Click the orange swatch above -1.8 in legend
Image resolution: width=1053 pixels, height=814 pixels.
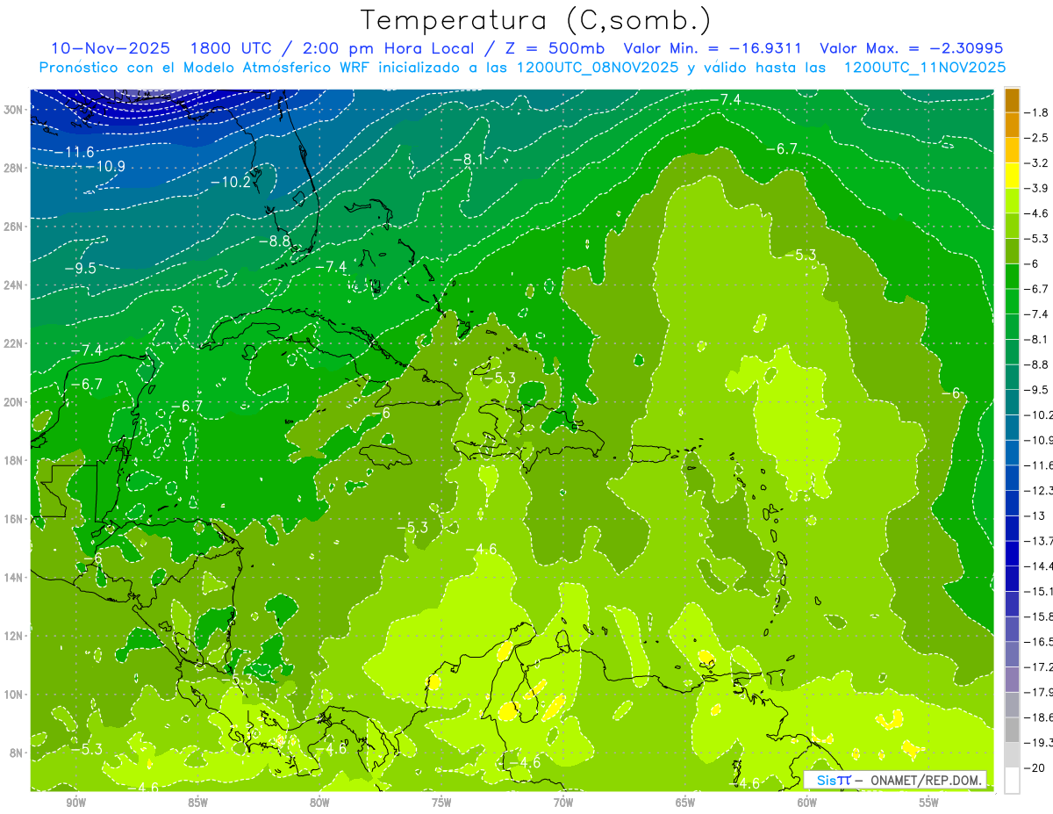[x=1012, y=100]
